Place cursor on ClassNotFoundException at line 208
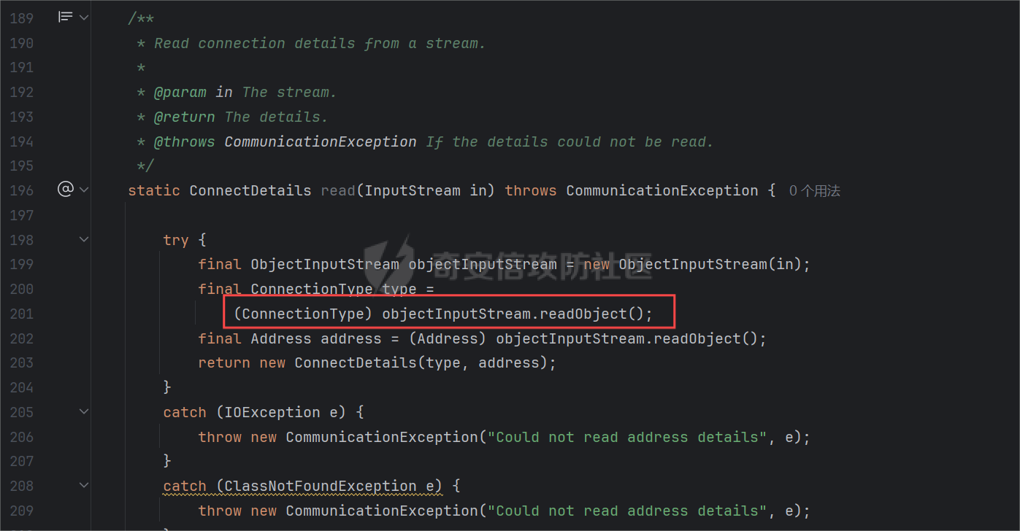 click(x=320, y=486)
